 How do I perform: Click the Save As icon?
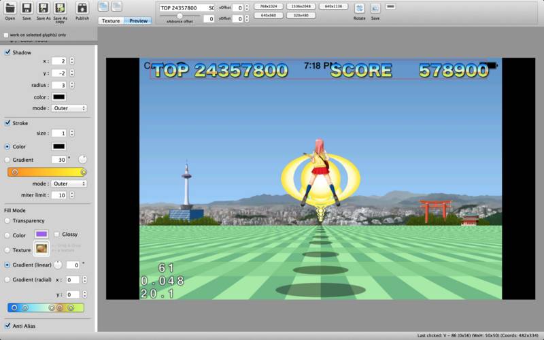(x=44, y=8)
